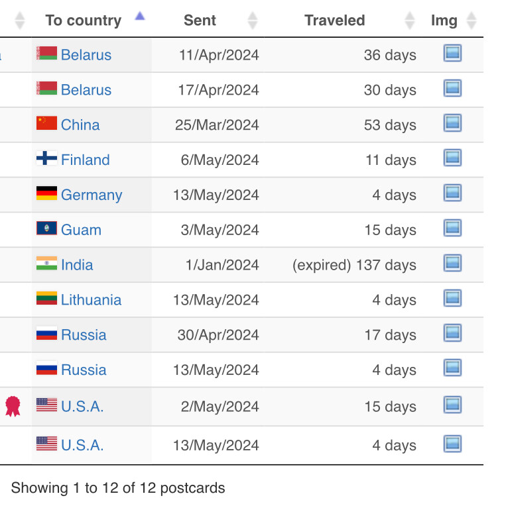
Task: Sort by the Sent column header
Action: (x=200, y=21)
